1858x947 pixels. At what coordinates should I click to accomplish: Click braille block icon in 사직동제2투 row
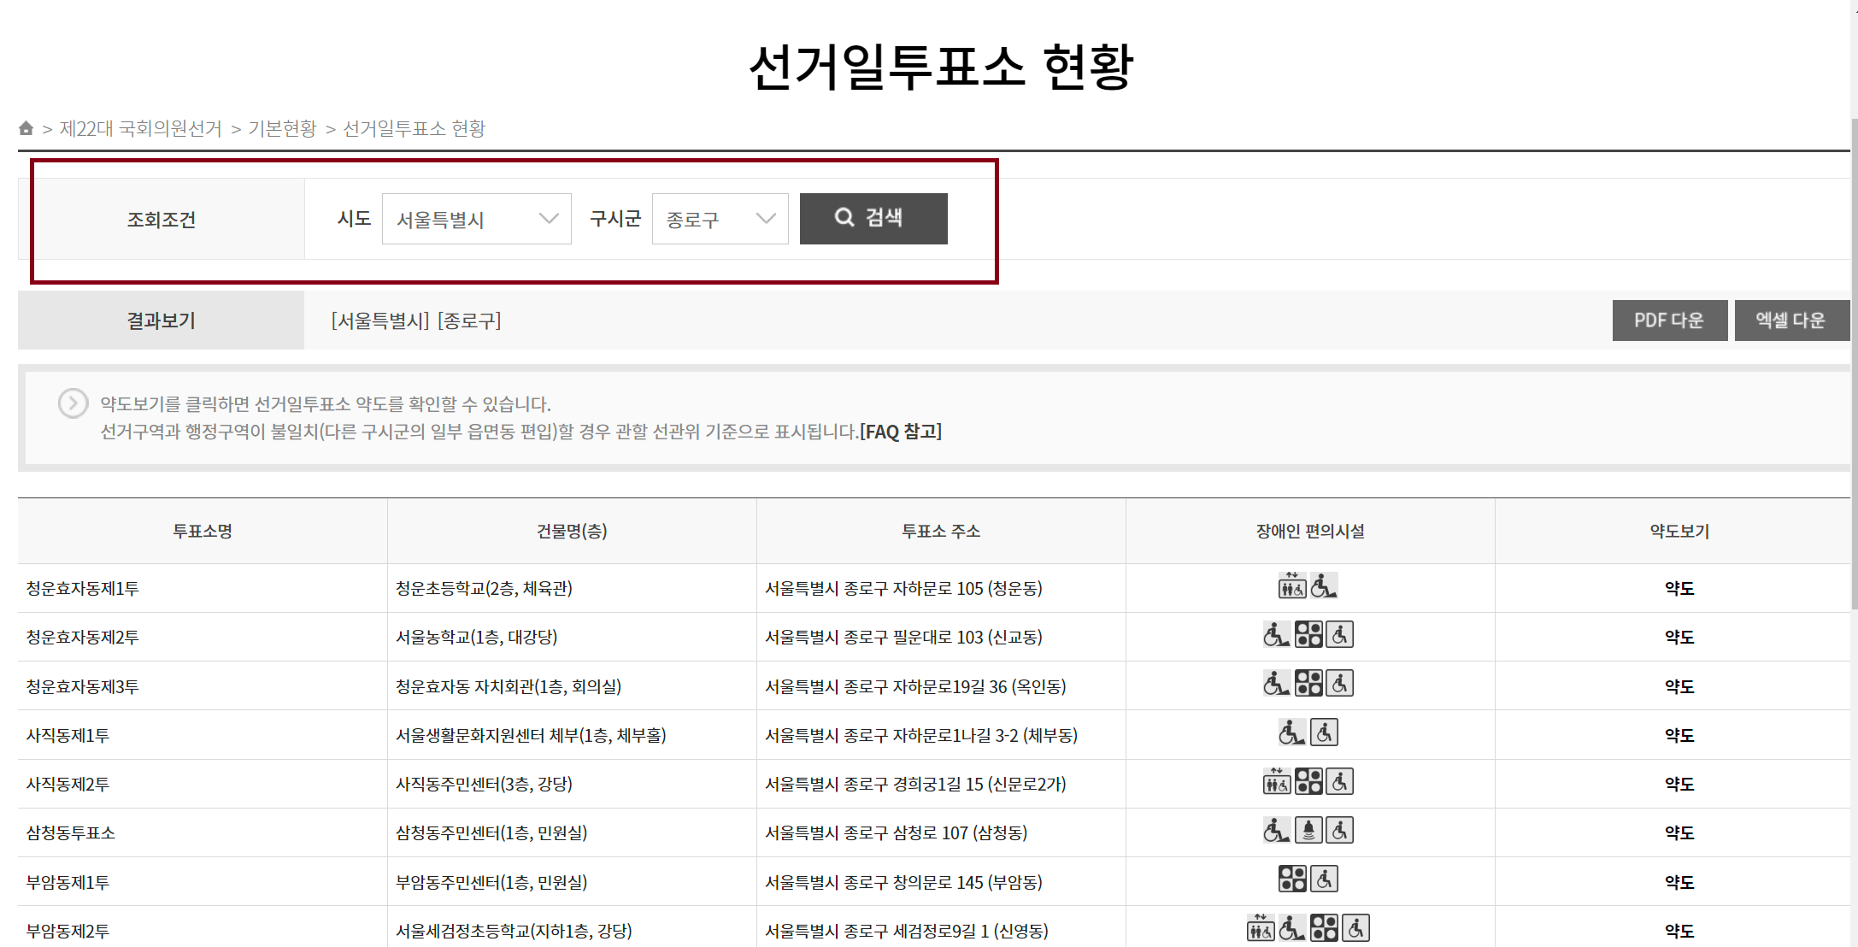tap(1308, 781)
